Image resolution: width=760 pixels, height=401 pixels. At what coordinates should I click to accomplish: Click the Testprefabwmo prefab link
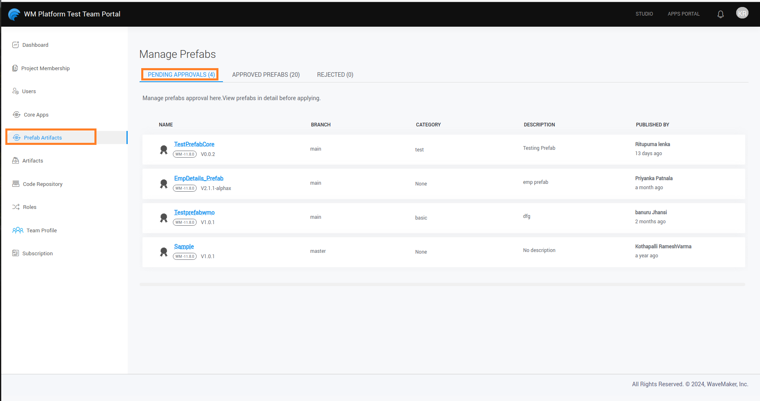[194, 213]
